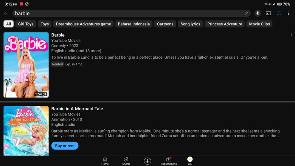
Task: Expand options for Barbie in A Mermaid Tale
Action: pos(291,108)
